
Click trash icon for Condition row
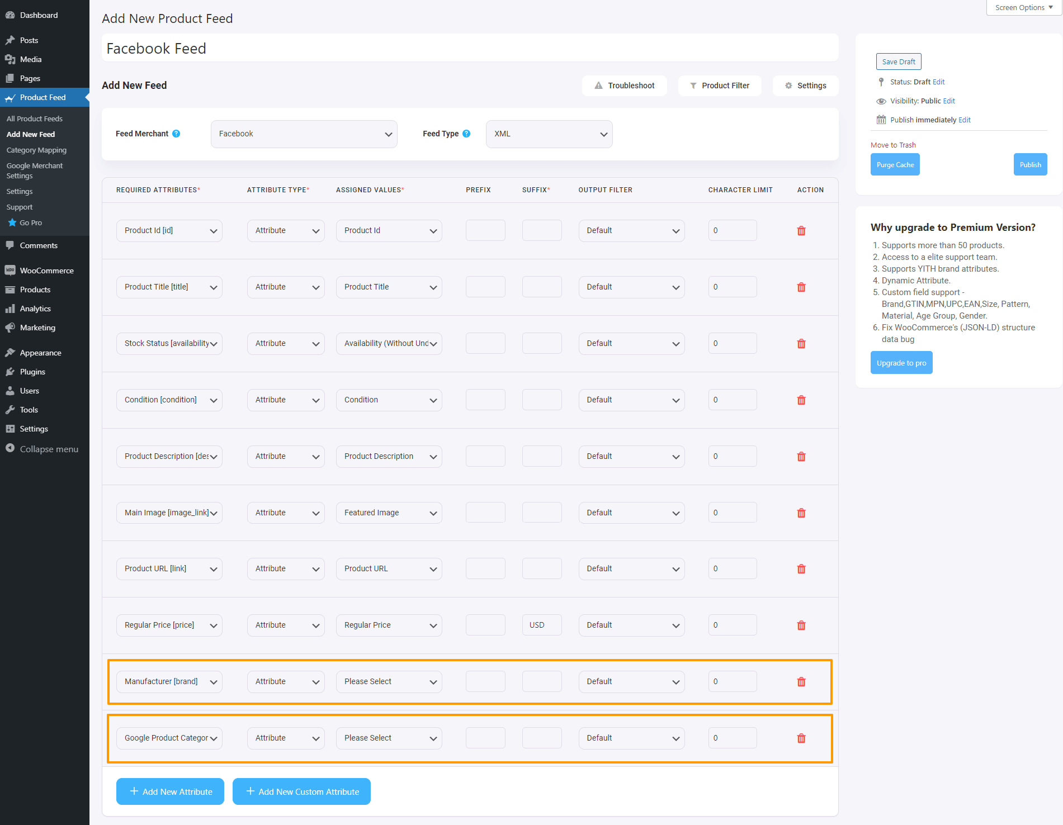(801, 400)
